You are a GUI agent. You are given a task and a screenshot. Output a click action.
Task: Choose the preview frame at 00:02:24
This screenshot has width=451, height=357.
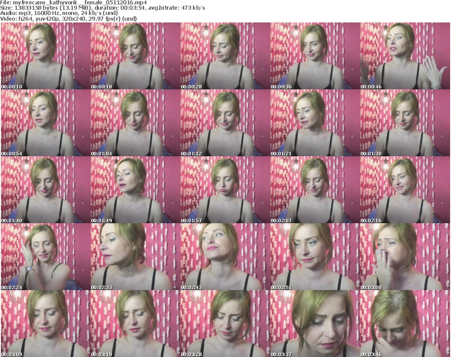(x=46, y=257)
